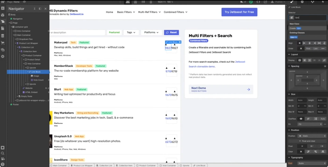Pin the Navigator panel icon
The width and height of the screenshot is (328, 167).
[40, 9]
